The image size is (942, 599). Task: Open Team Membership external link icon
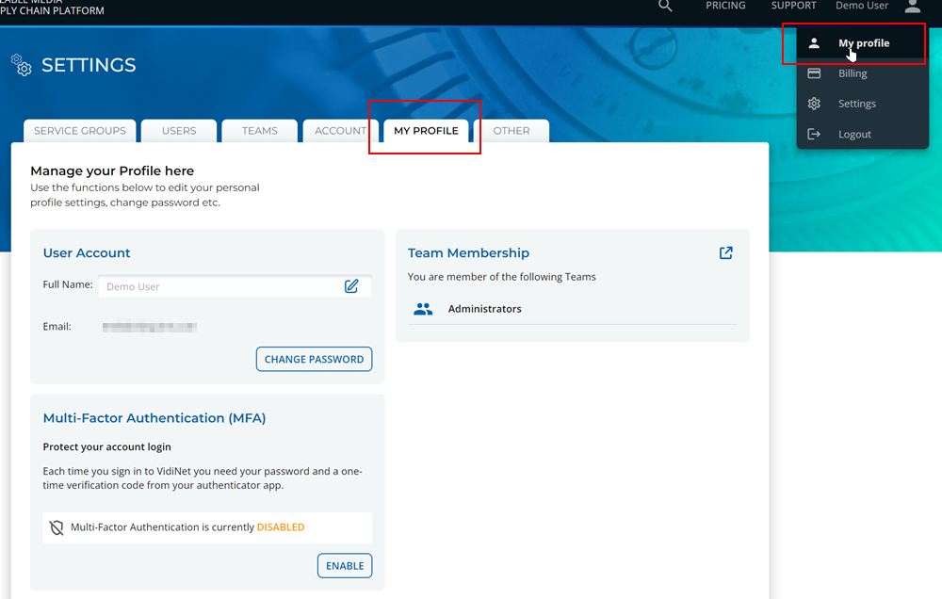coord(725,252)
